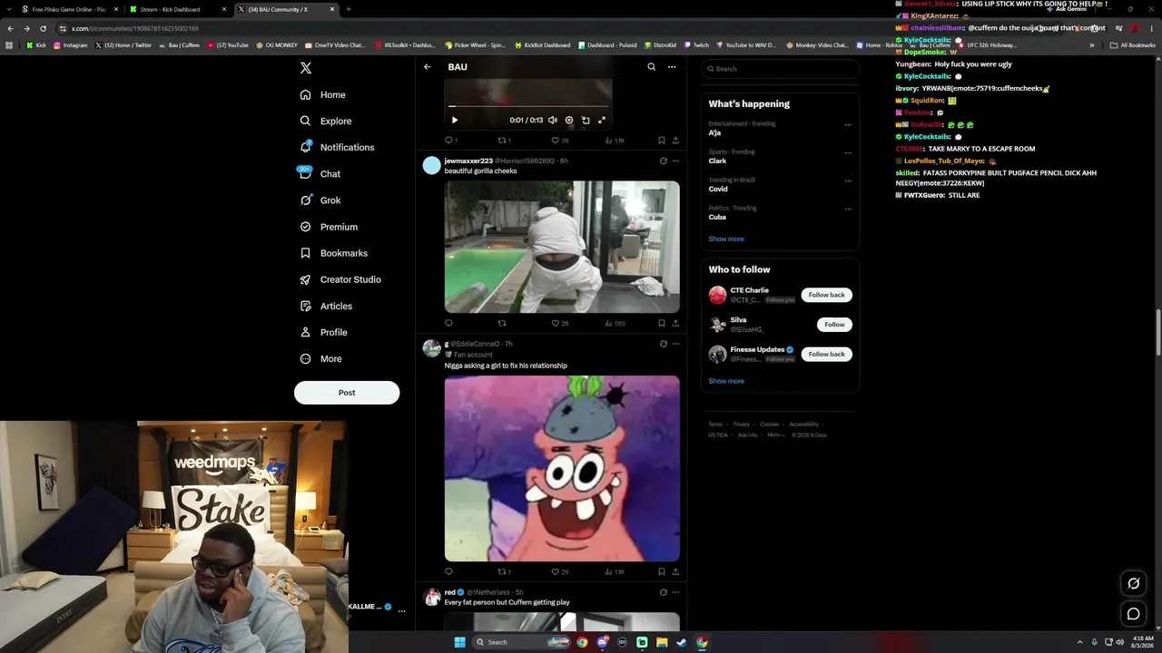
Task: Open Bookmarks in the sidebar
Action: (333, 253)
